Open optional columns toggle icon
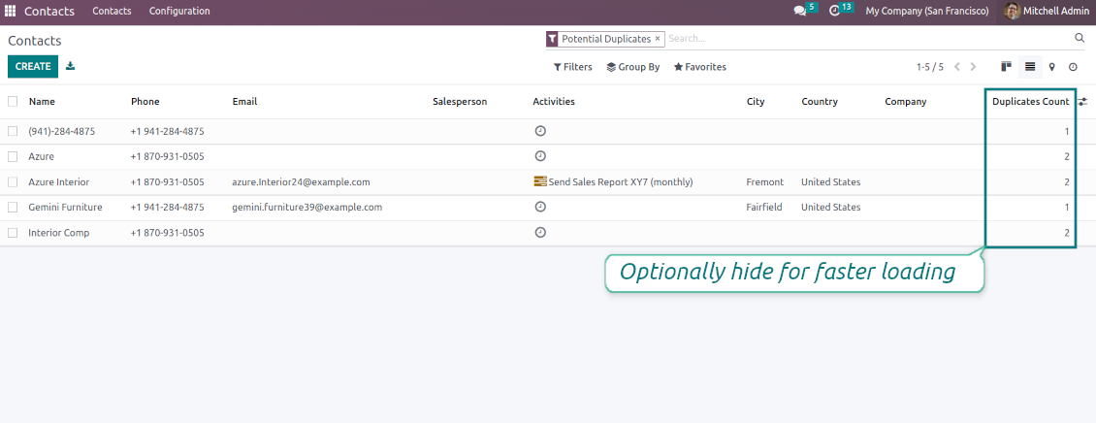 click(1082, 101)
